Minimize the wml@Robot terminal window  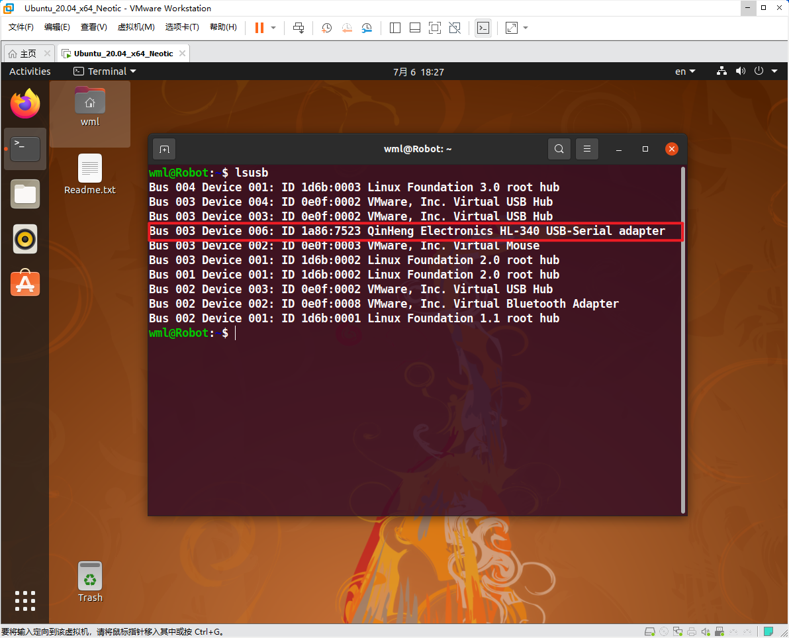(619, 149)
